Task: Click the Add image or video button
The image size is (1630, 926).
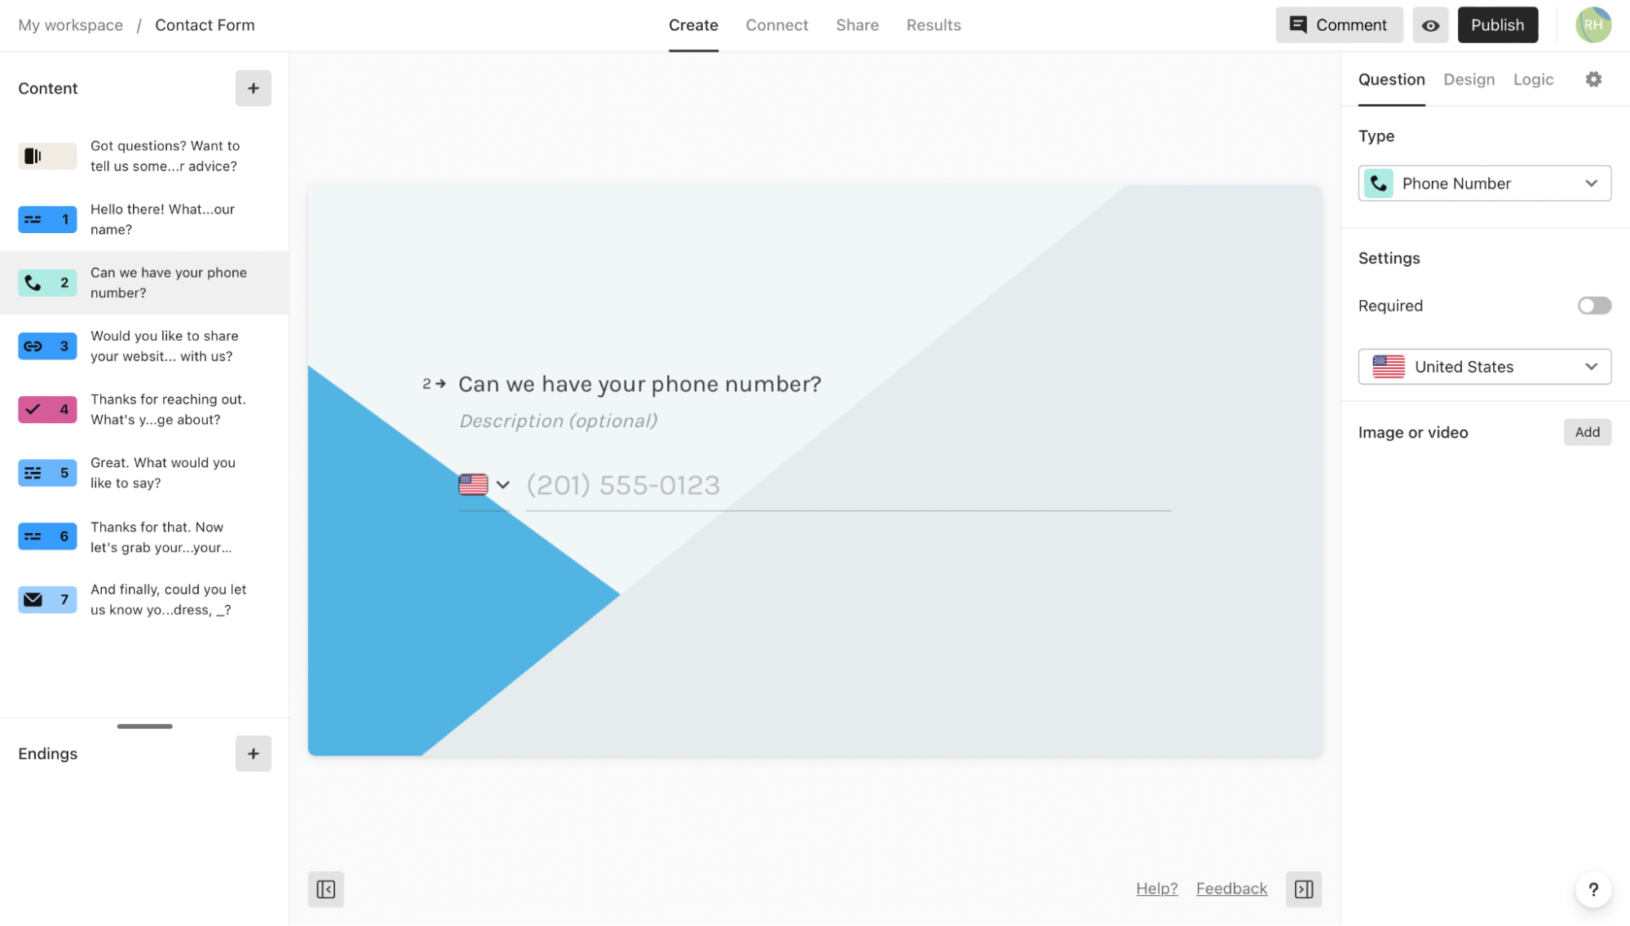Action: pos(1586,431)
